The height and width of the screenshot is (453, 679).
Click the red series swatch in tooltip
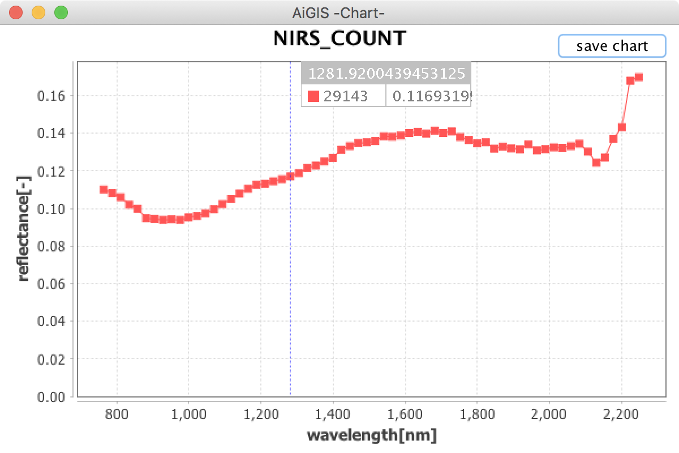[x=313, y=97]
